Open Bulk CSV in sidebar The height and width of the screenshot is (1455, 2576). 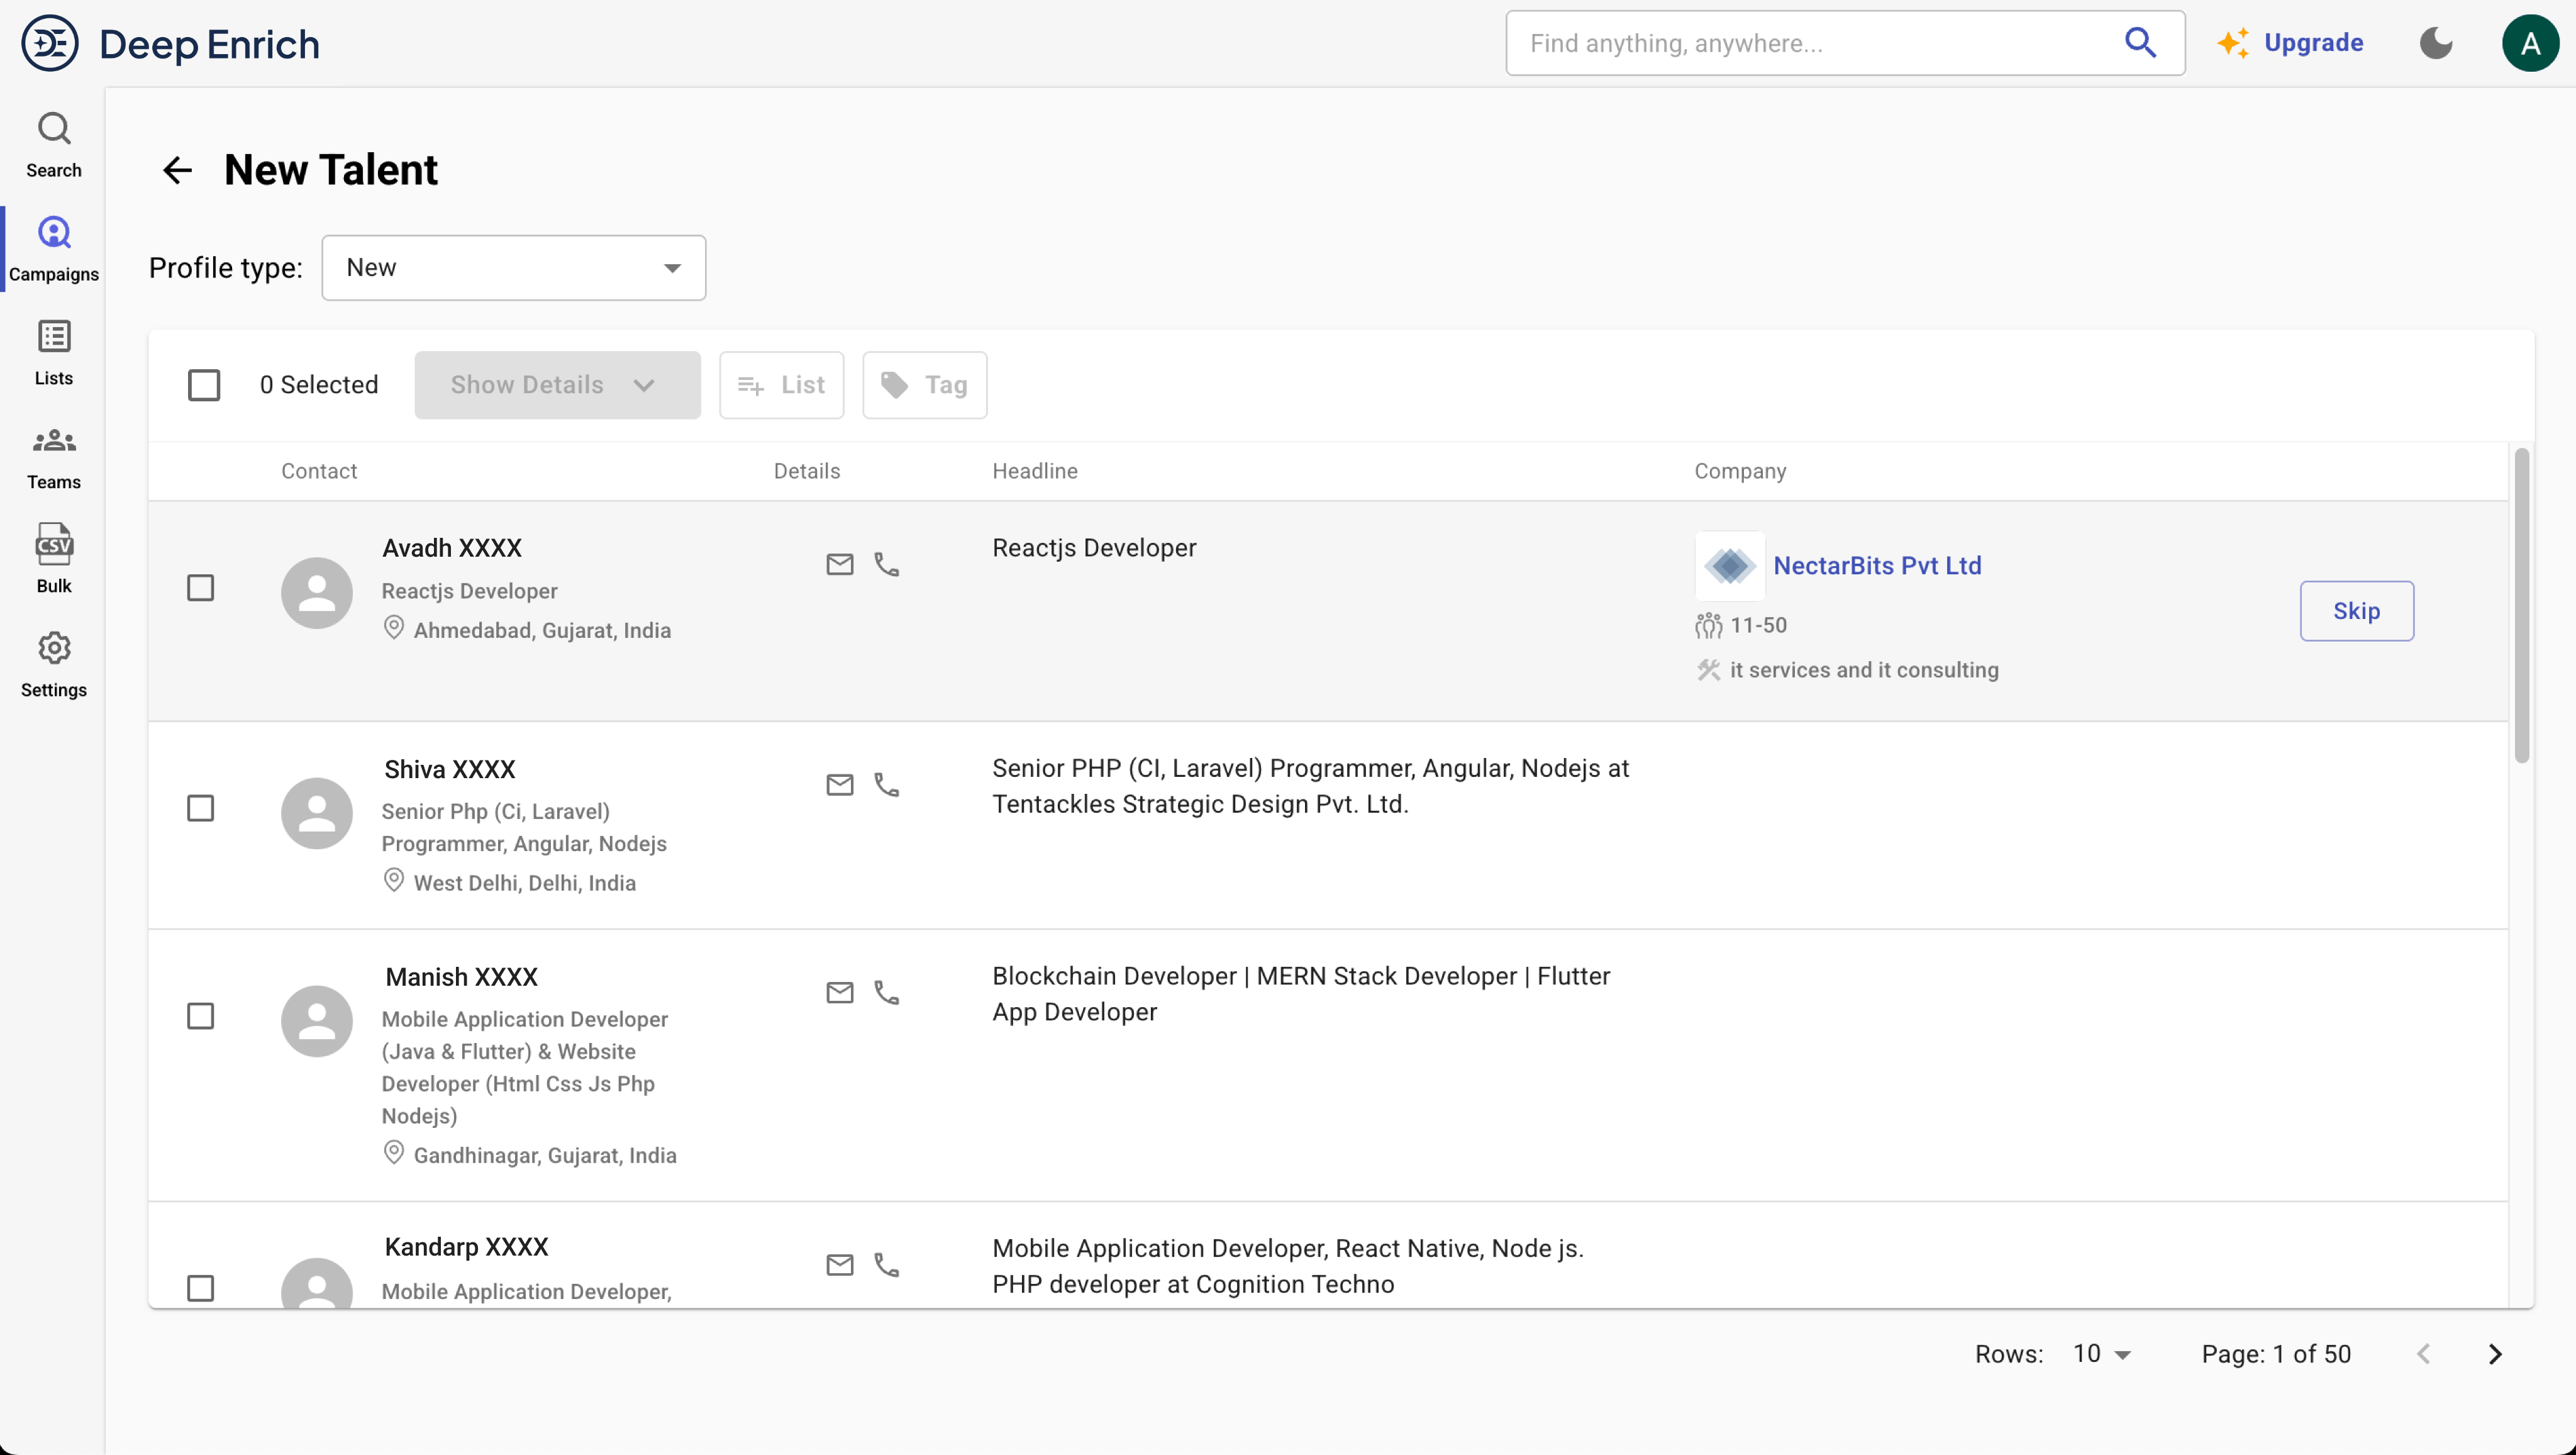(x=54, y=559)
